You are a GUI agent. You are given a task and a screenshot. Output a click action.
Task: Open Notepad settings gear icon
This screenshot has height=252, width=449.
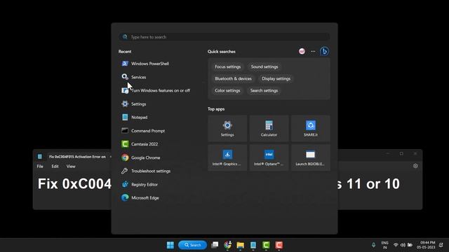pos(415,166)
